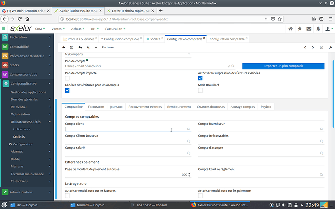Go to next record arrow

pyautogui.click(x=313, y=48)
